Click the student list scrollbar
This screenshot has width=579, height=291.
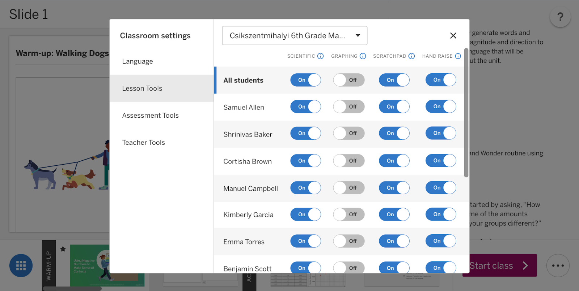466,113
